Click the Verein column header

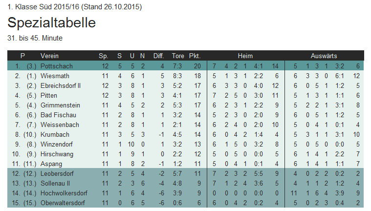click(49, 56)
